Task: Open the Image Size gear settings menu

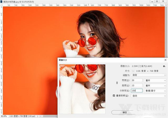Action: (x=164, y=66)
